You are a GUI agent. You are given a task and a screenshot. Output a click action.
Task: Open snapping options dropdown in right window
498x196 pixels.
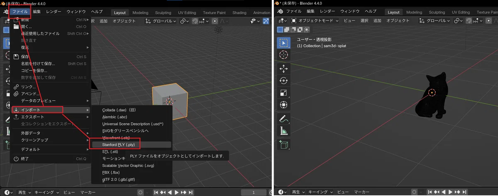point(477,21)
